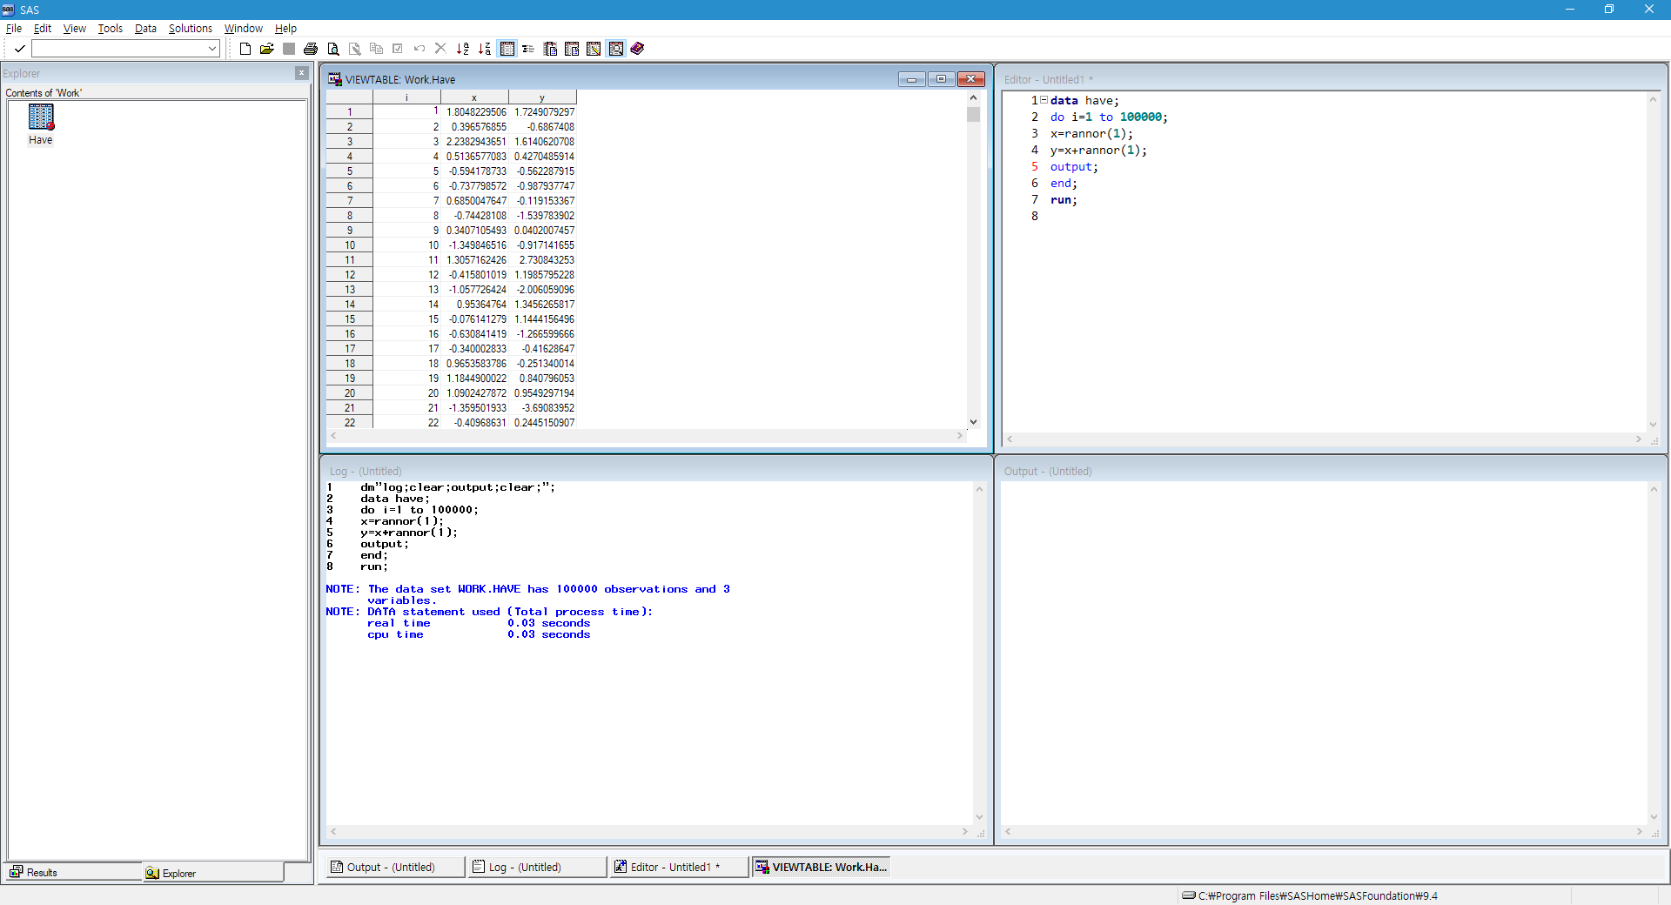Image resolution: width=1671 pixels, height=905 pixels.
Task: Sort the selected column ascending
Action: point(463,49)
